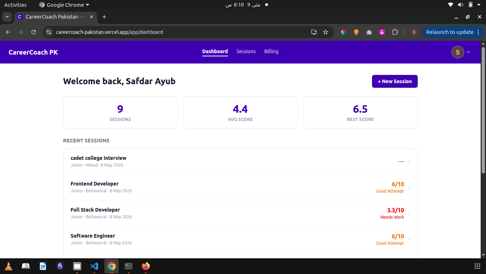The image size is (486, 274).
Task: Click the 4.4 Avg Score stat card
Action: point(240,112)
